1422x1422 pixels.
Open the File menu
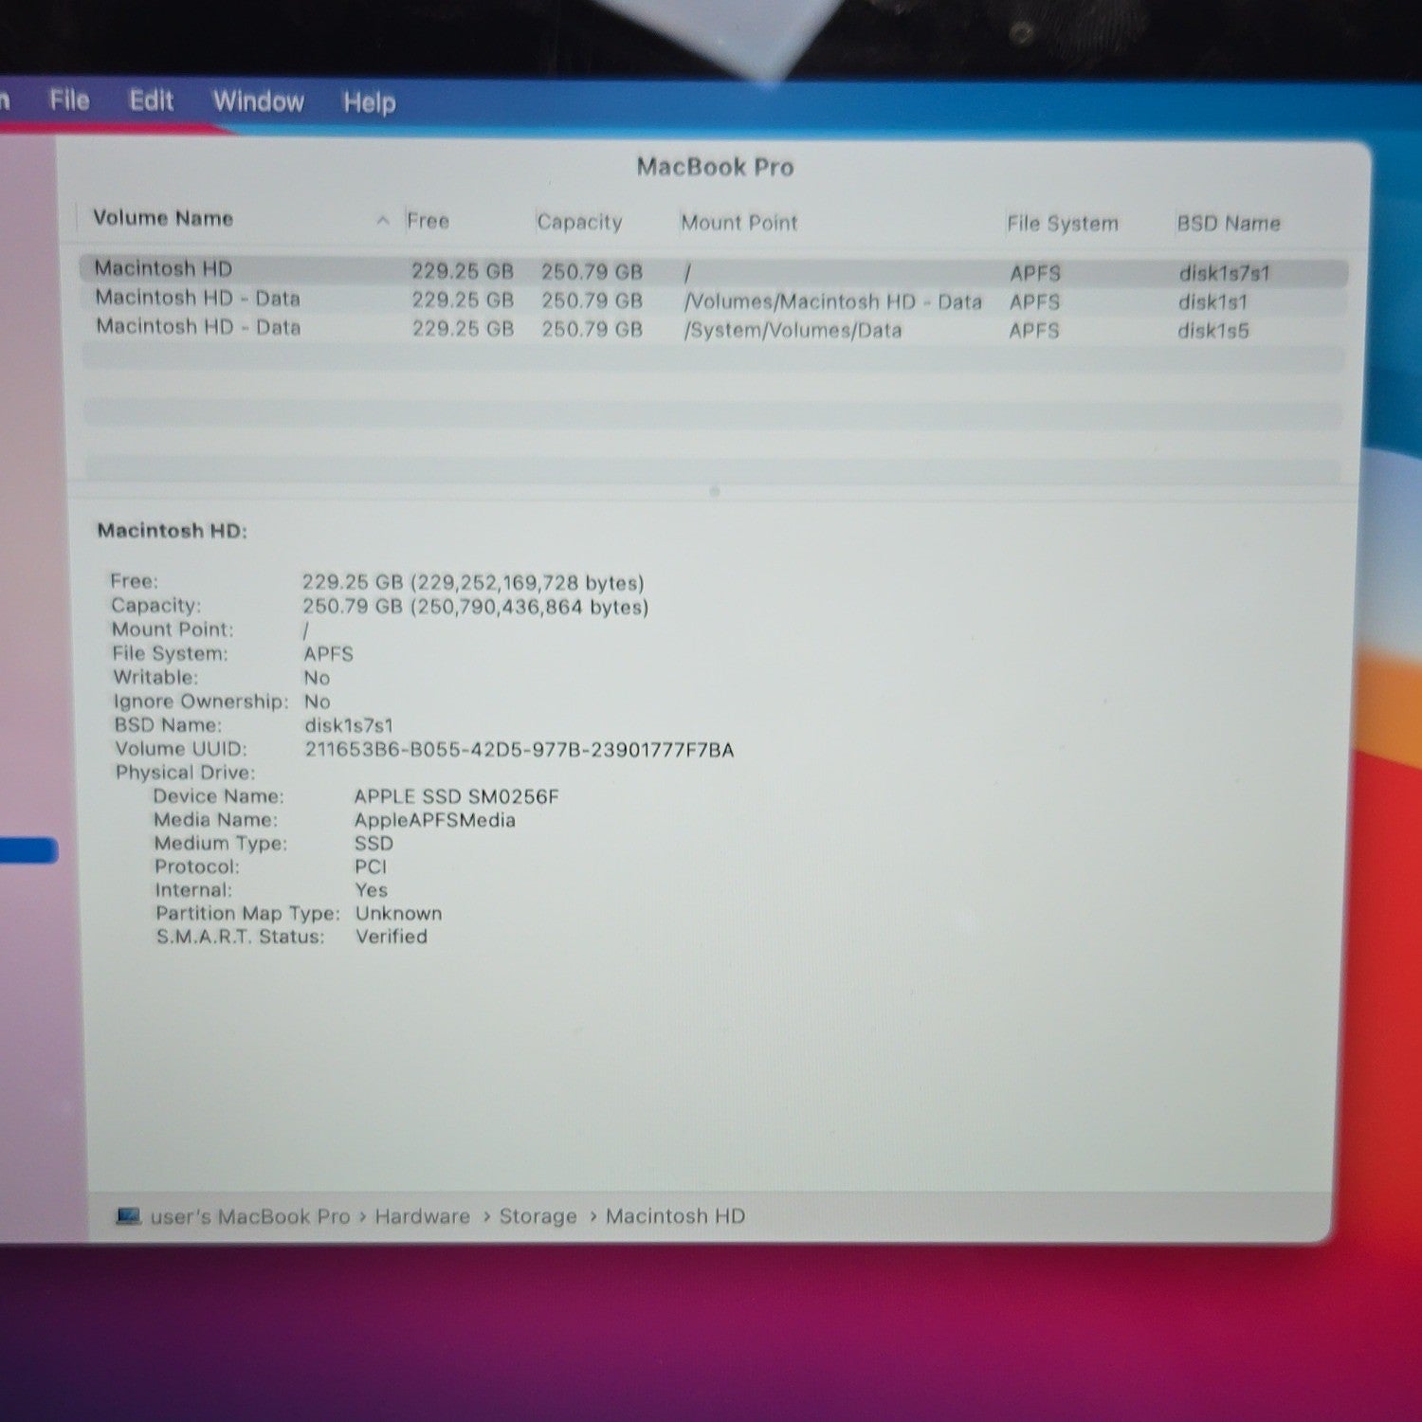pos(69,100)
